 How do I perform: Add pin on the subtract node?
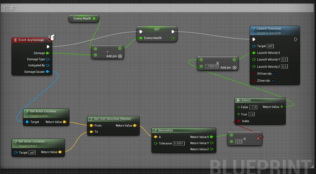point(120,56)
